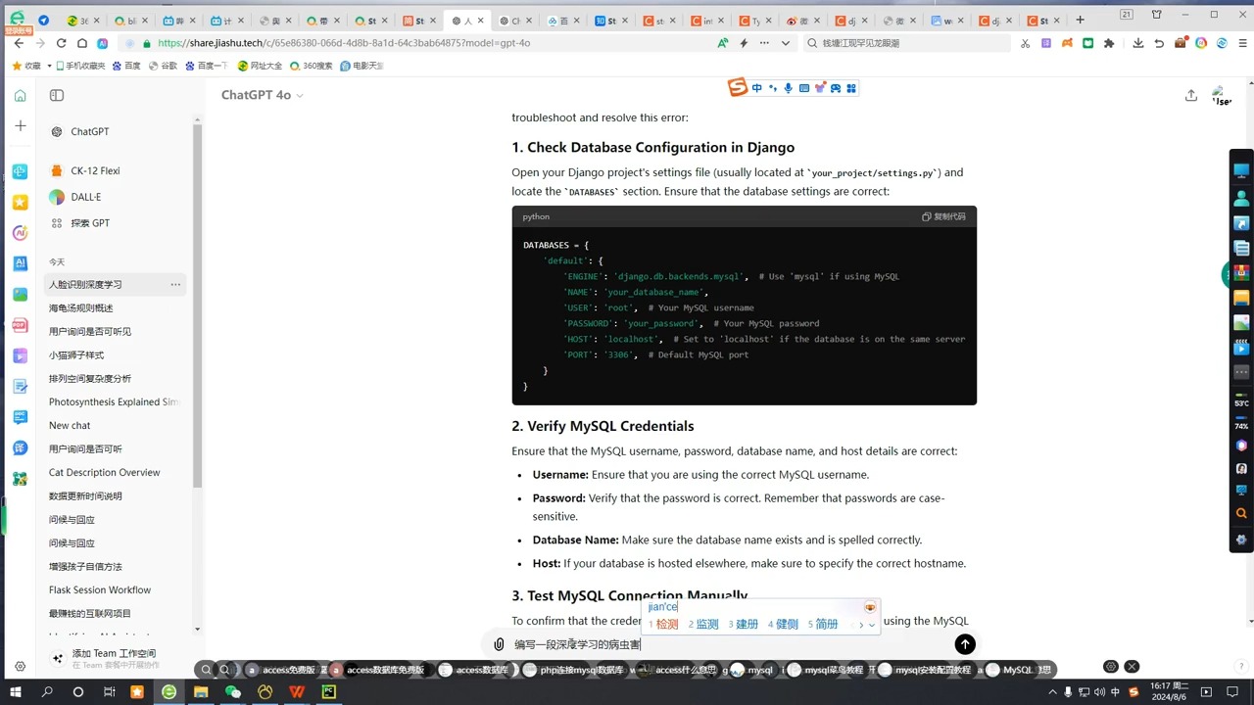Open the ChatGPT 4o model dropdown

pos(260,94)
